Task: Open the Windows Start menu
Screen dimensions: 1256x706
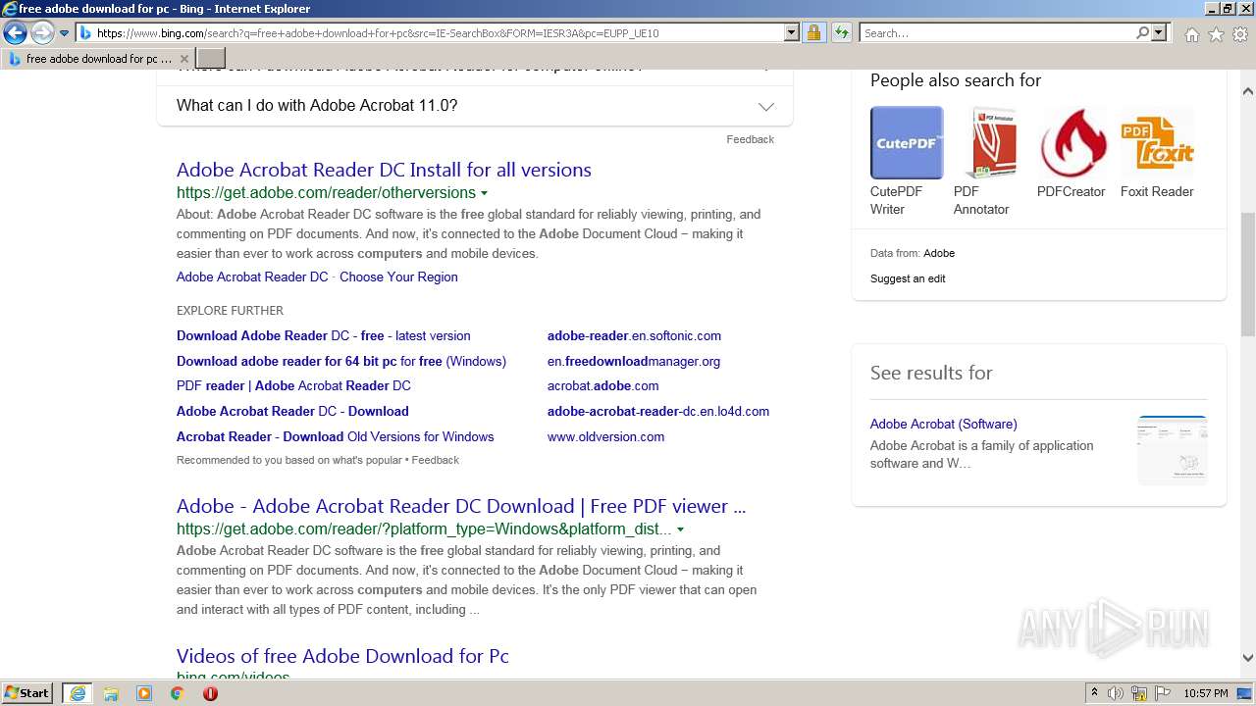Action: (x=26, y=693)
